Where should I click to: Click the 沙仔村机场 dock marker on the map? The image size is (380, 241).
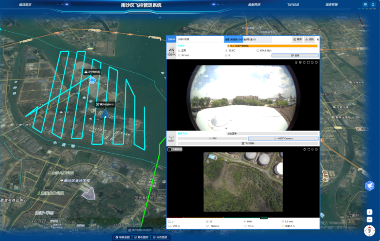click(92, 80)
